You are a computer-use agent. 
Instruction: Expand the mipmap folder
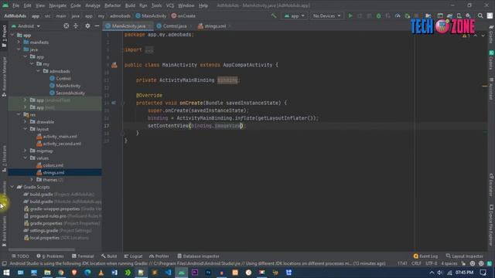26,151
